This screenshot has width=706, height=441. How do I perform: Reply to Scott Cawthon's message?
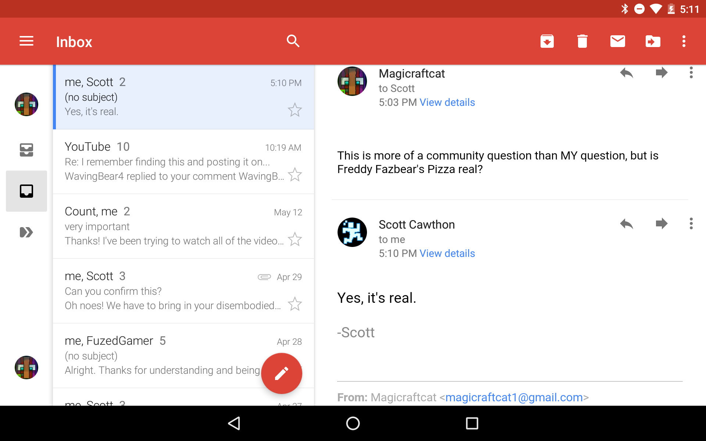click(627, 223)
